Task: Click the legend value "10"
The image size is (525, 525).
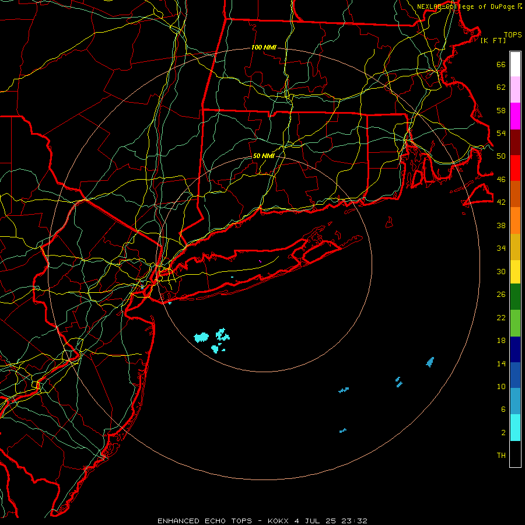Action: [x=501, y=386]
